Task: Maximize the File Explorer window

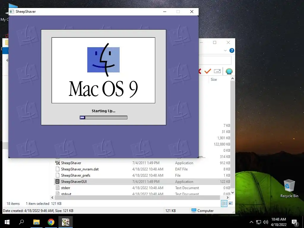Action: 215,42
